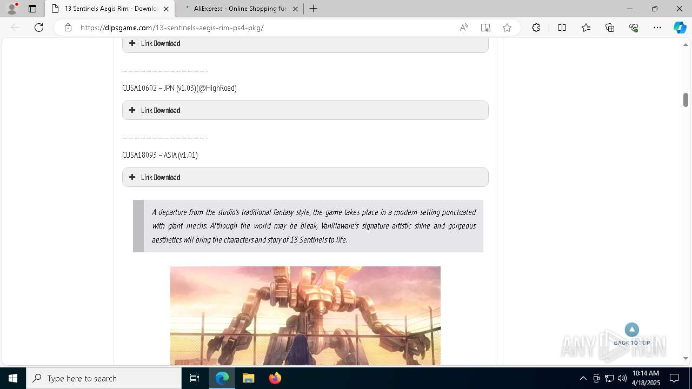Screen dimensions: 692x389
Task: Click the page vertical scrollbar thumb
Action: click(x=686, y=99)
